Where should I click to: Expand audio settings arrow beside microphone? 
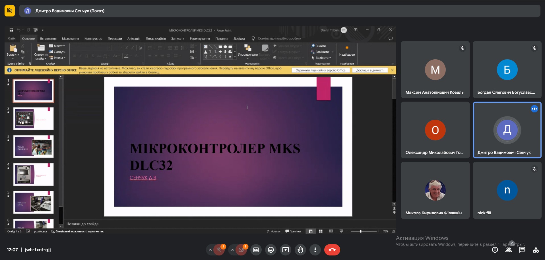point(210,250)
